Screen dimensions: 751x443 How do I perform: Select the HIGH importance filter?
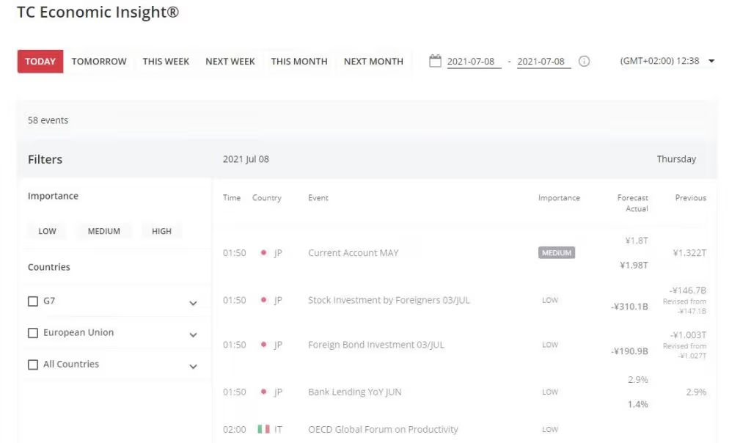161,230
